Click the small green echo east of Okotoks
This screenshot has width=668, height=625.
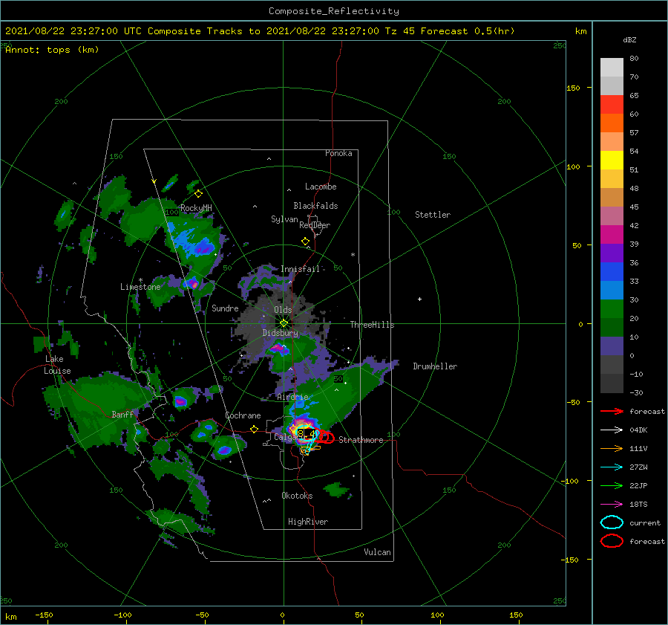pyautogui.click(x=337, y=489)
